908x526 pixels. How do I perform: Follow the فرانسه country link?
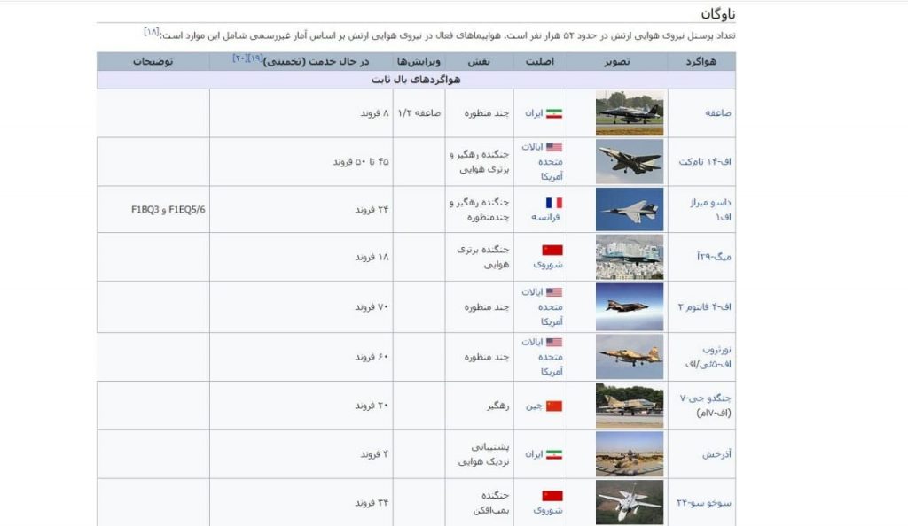[545, 217]
